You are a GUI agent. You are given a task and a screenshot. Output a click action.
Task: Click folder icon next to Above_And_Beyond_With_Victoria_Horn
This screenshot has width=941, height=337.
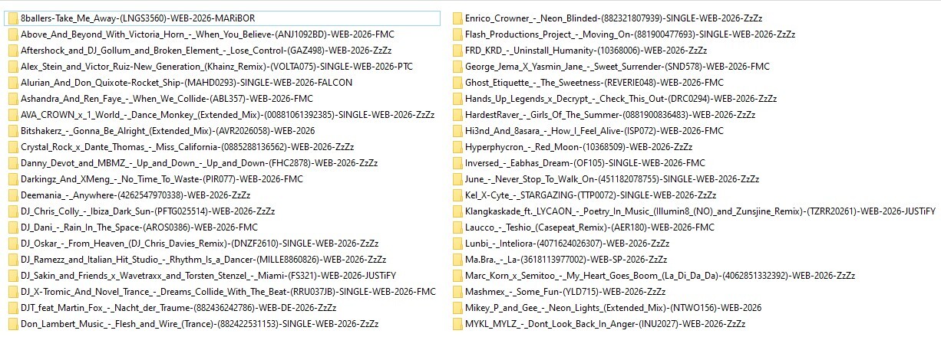point(12,34)
